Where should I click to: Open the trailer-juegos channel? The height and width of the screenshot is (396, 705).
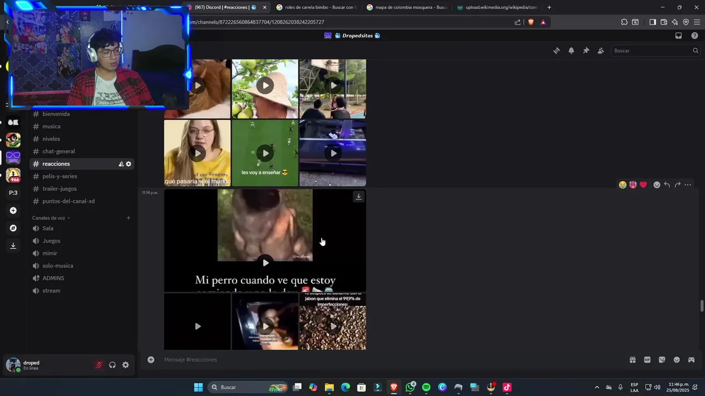(82, 189)
